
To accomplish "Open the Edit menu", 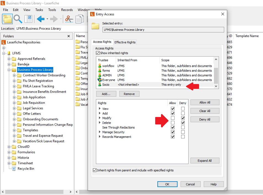I will coord(16,10).
